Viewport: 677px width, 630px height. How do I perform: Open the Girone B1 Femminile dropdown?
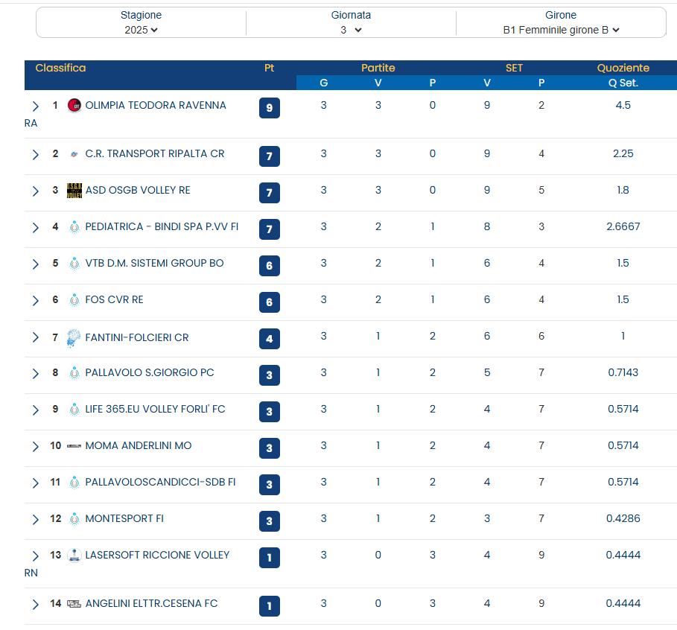pos(561,31)
